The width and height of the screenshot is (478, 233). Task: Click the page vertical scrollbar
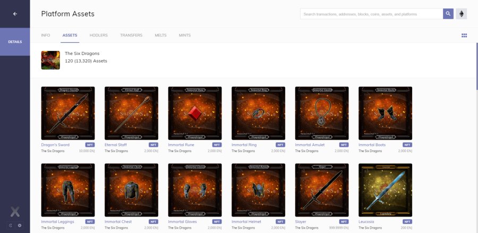476,64
